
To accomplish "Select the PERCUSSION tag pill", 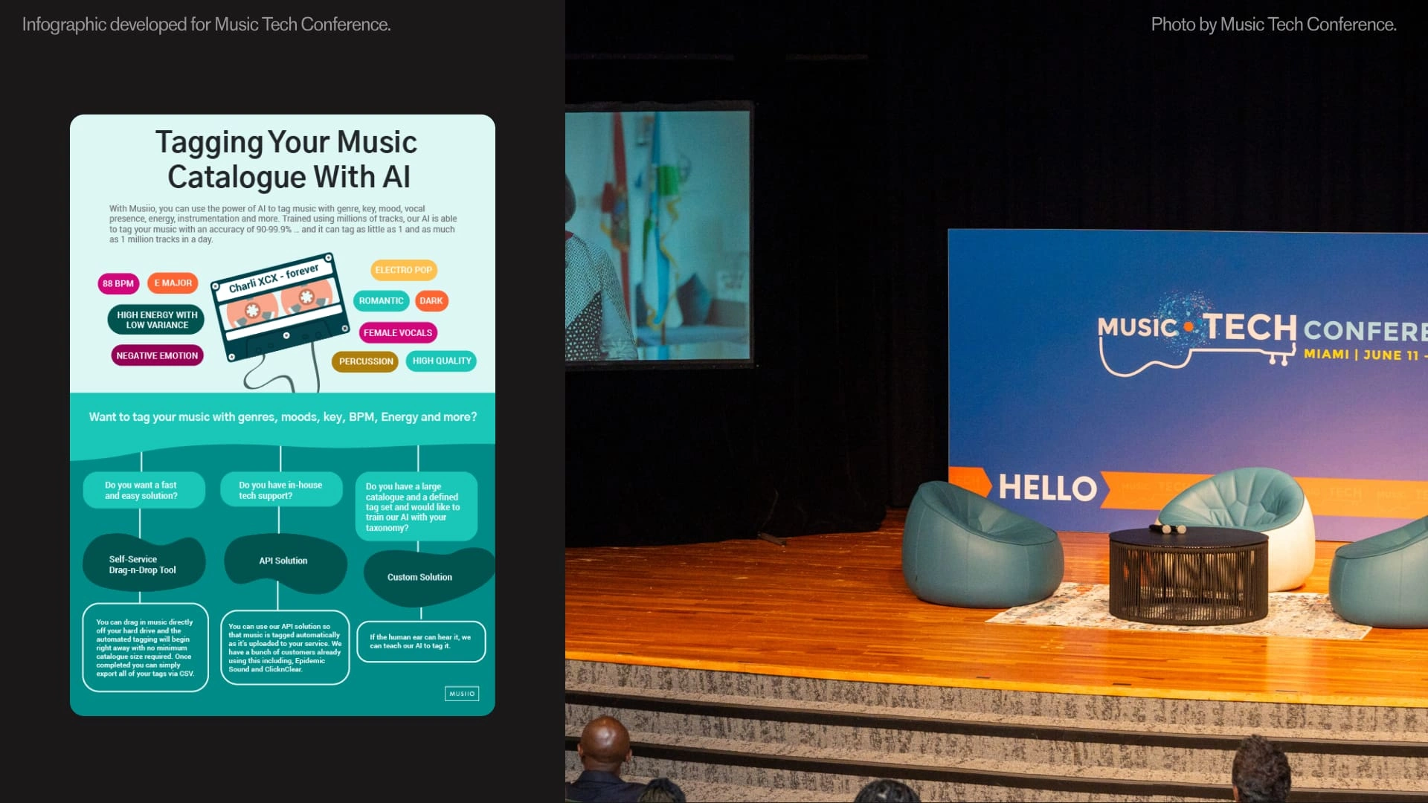I will (x=365, y=361).
